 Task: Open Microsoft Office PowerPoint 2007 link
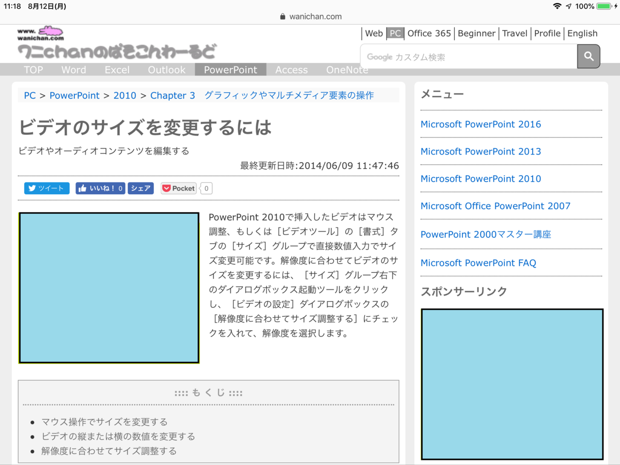pos(495,206)
